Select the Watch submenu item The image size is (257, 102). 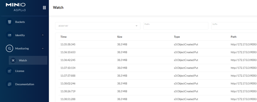pos(28,60)
